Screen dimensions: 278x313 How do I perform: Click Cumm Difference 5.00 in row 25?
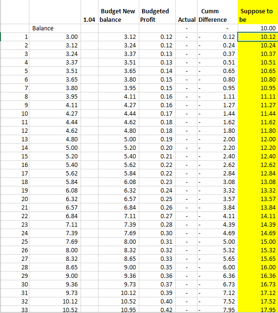tap(217, 242)
